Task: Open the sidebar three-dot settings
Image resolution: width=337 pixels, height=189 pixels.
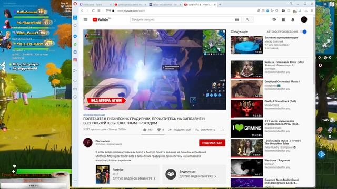Action: (75, 181)
